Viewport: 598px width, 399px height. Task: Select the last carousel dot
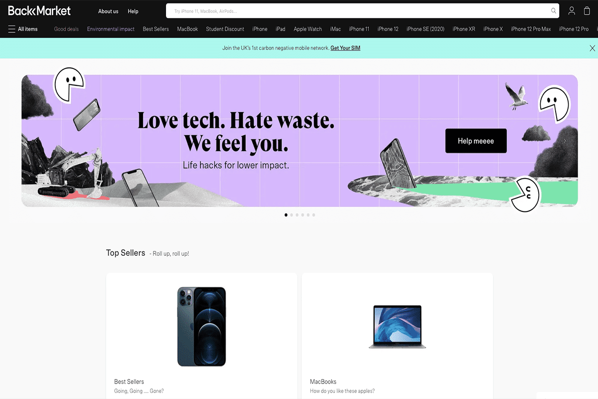[x=313, y=215]
